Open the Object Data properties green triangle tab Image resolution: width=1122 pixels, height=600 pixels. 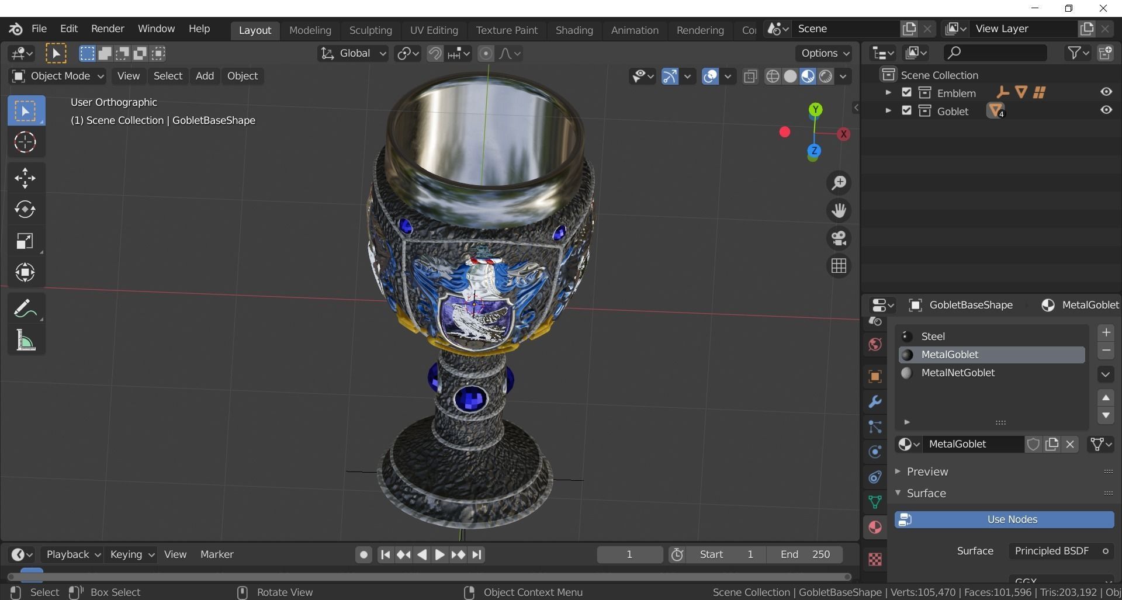point(875,502)
